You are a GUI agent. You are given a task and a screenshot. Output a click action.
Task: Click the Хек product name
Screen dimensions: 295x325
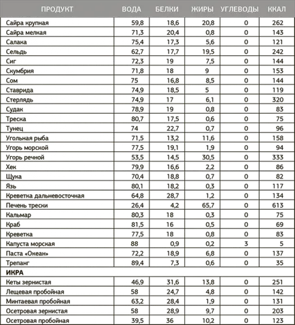(x=11, y=167)
